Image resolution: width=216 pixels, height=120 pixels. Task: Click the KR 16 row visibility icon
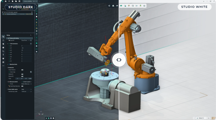pyautogui.click(x=32, y=12)
